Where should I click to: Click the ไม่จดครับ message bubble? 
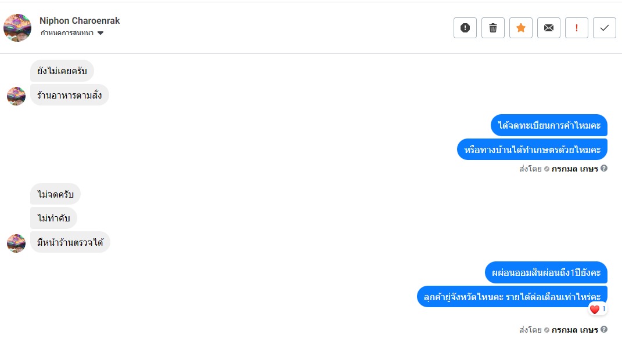[x=55, y=194]
